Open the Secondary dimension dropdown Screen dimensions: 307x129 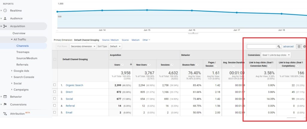(x=83, y=47)
